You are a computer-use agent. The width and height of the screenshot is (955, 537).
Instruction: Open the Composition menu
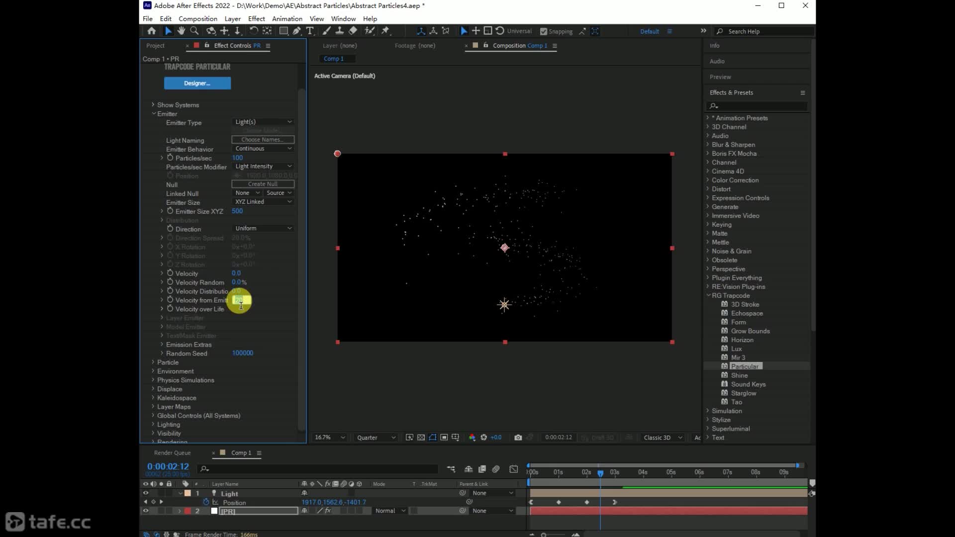[198, 19]
